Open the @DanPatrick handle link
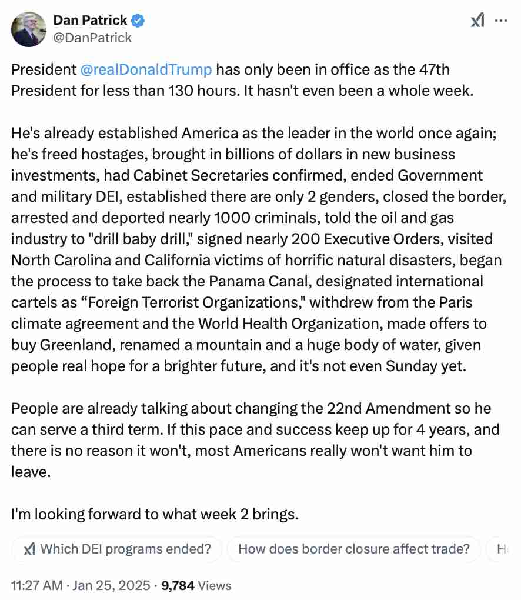The width and height of the screenshot is (521, 600). point(92,38)
